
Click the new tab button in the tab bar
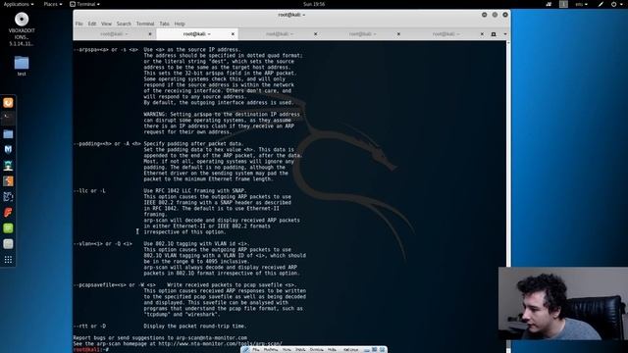(x=494, y=34)
